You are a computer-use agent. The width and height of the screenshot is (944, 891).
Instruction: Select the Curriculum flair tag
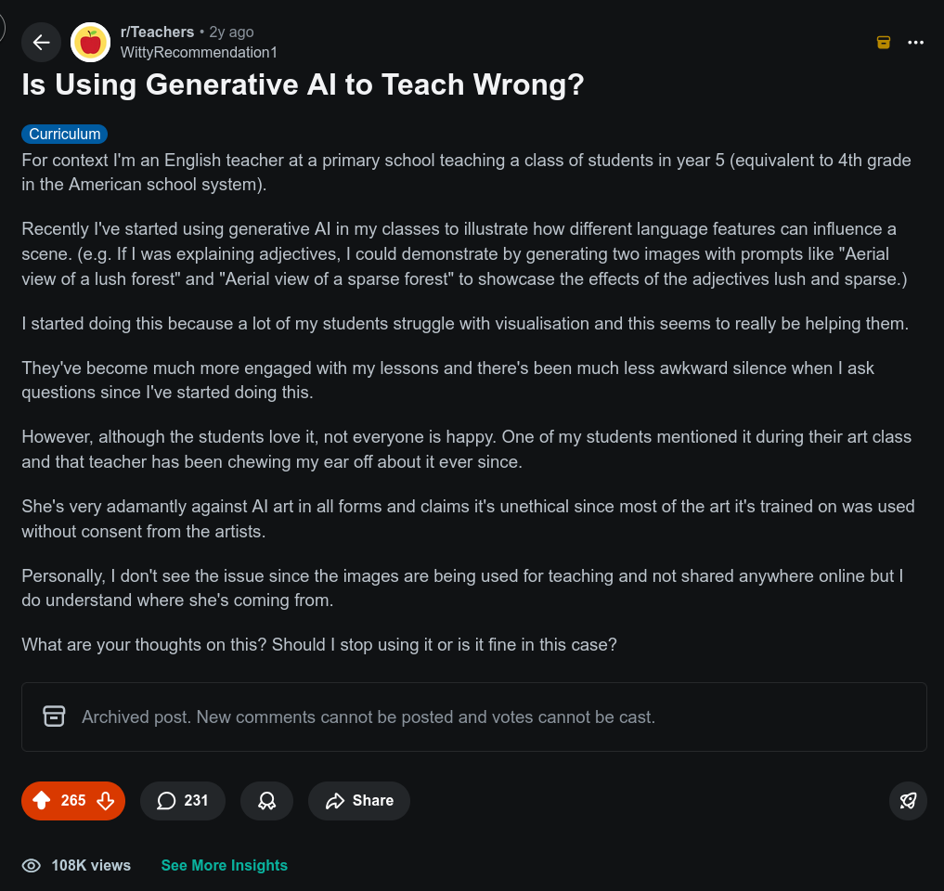pos(65,135)
